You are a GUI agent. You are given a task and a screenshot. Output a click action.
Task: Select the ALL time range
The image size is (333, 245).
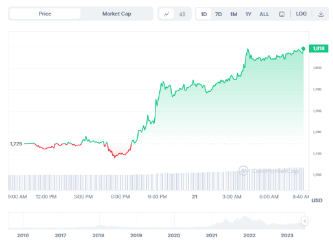[264, 14]
